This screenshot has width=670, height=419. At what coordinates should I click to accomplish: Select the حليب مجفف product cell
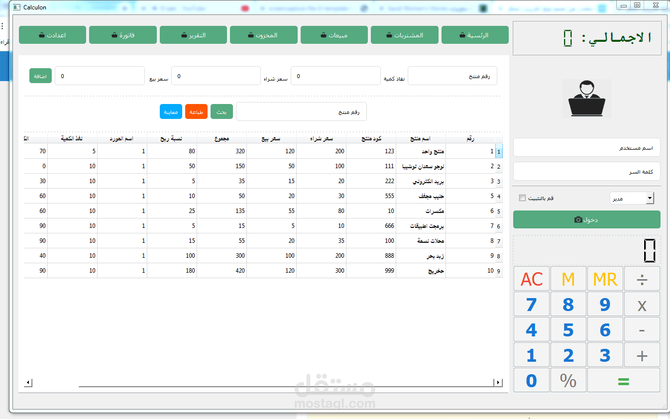click(421, 196)
